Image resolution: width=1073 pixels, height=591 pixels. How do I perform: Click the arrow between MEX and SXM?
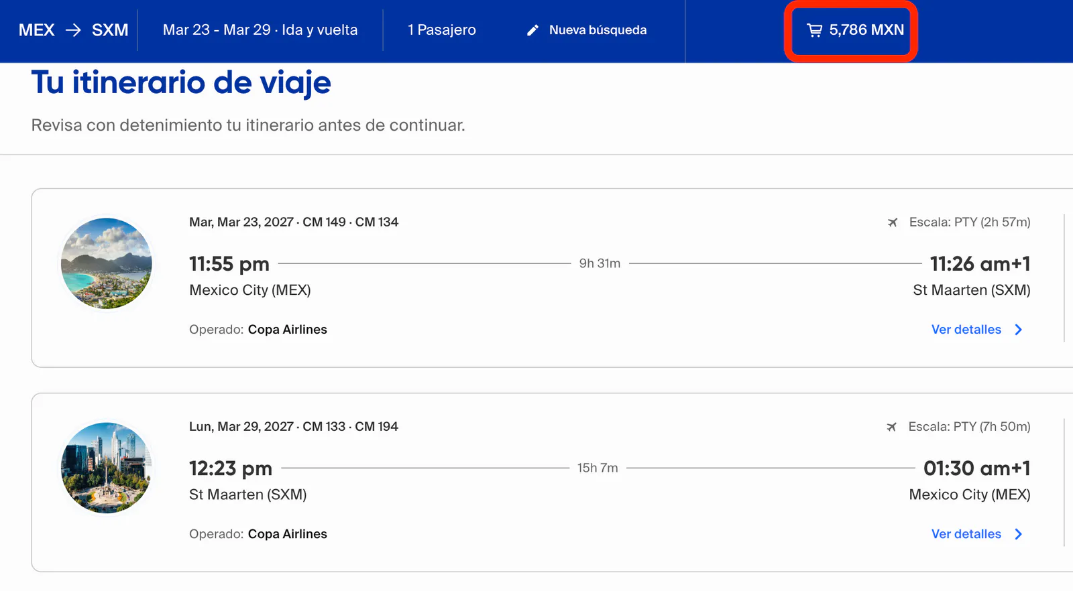point(73,30)
